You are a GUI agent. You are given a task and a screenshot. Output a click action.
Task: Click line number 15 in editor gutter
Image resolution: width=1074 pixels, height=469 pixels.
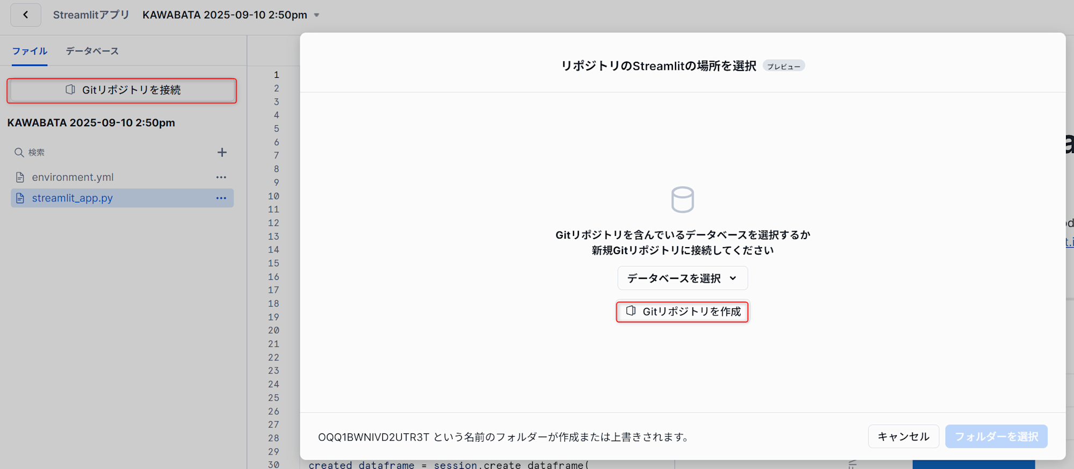tap(273, 263)
